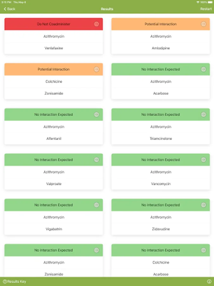Tap the info icon in bottom bar
This screenshot has height=286, width=214.
(209, 282)
